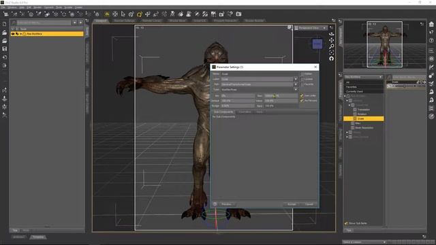Select Currently Used filter in Parameters

364,91
